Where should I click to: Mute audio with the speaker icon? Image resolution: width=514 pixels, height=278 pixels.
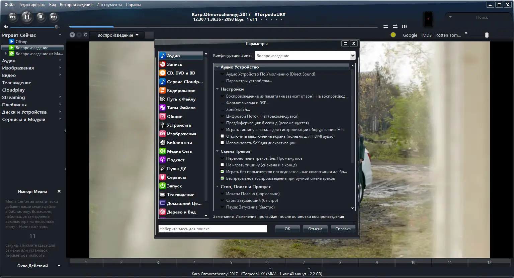[x=6, y=27]
